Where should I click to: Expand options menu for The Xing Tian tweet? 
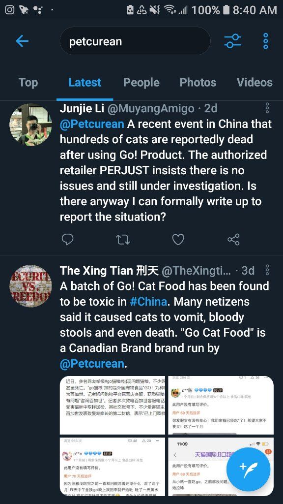(267, 270)
